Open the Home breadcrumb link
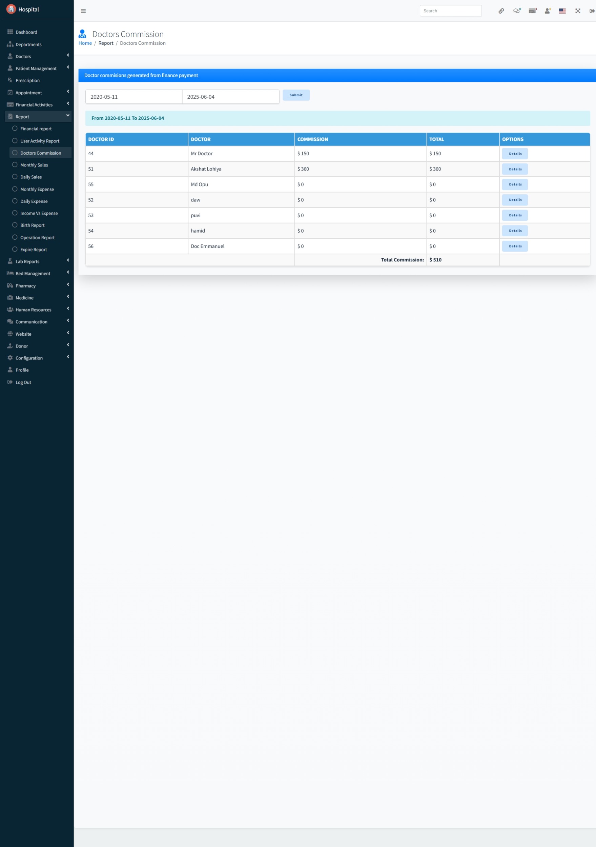The image size is (596, 847). click(x=85, y=43)
